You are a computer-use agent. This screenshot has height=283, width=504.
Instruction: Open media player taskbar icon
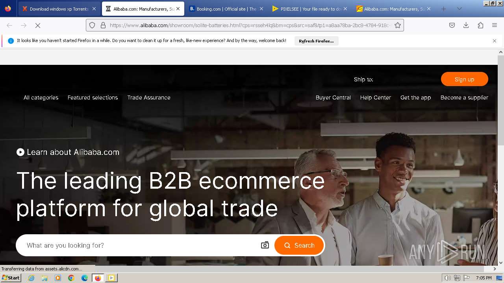click(x=58, y=278)
